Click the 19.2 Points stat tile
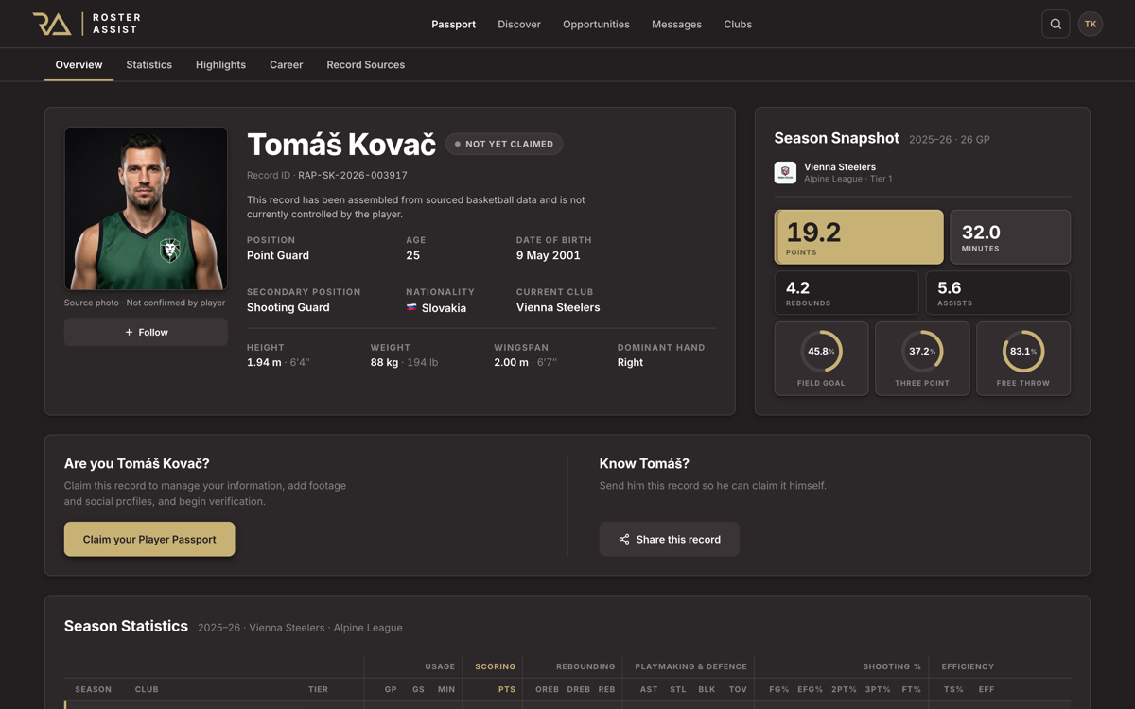This screenshot has width=1135, height=709. [859, 236]
